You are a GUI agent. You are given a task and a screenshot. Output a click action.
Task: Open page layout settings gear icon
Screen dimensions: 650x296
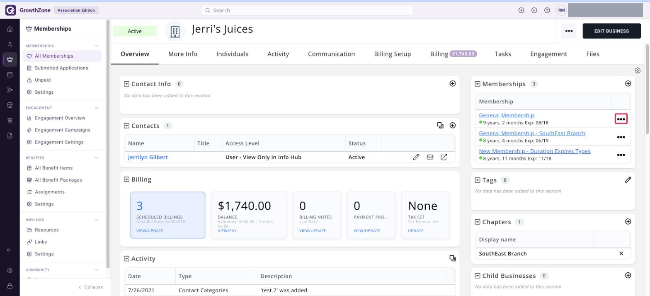pyautogui.click(x=638, y=70)
